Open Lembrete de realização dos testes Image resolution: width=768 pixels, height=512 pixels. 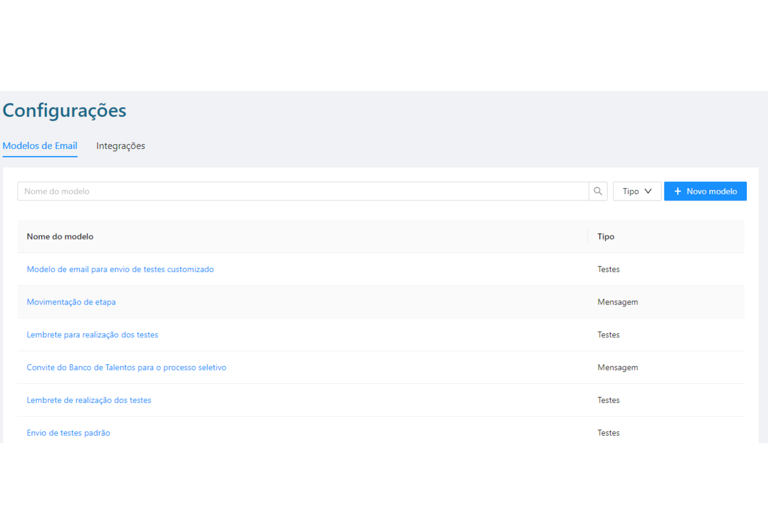tap(89, 400)
